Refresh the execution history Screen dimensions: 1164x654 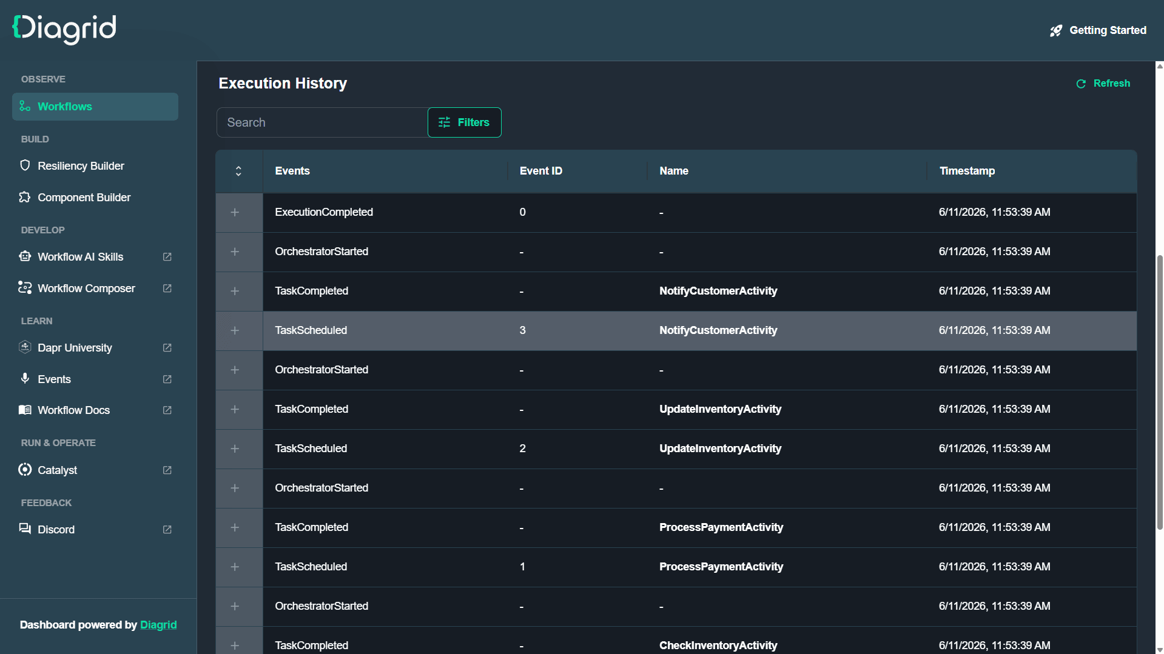tap(1103, 84)
